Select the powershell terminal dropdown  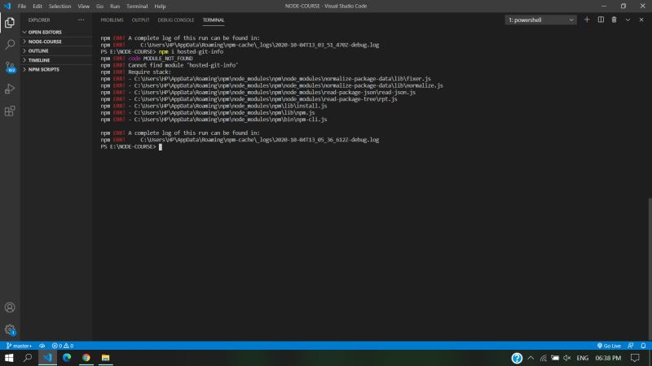pos(540,20)
